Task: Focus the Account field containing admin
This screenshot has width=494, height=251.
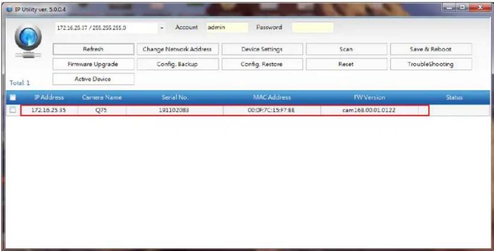Action: coord(227,27)
